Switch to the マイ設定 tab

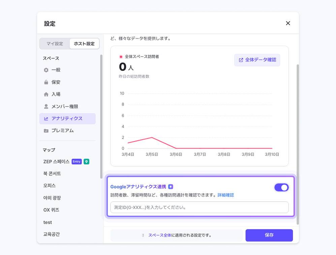55,44
